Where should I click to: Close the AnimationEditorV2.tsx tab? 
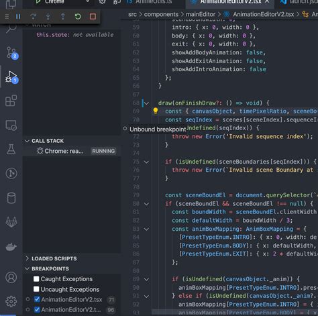(x=267, y=1)
